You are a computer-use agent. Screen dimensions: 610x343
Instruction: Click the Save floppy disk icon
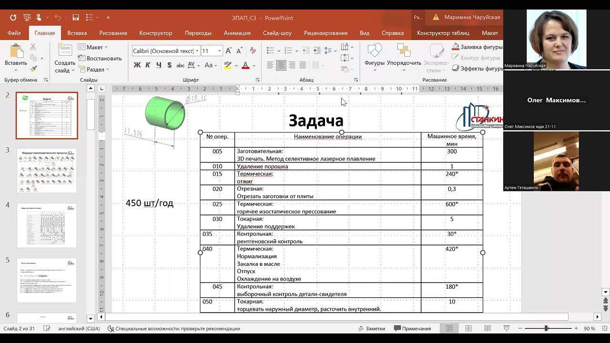point(75,18)
